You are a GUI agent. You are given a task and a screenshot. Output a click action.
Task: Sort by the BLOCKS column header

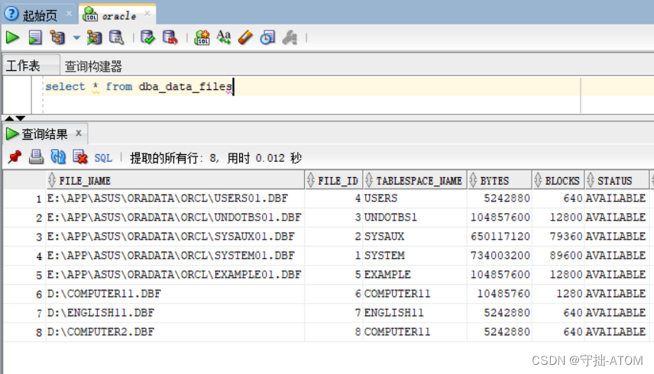coord(558,180)
